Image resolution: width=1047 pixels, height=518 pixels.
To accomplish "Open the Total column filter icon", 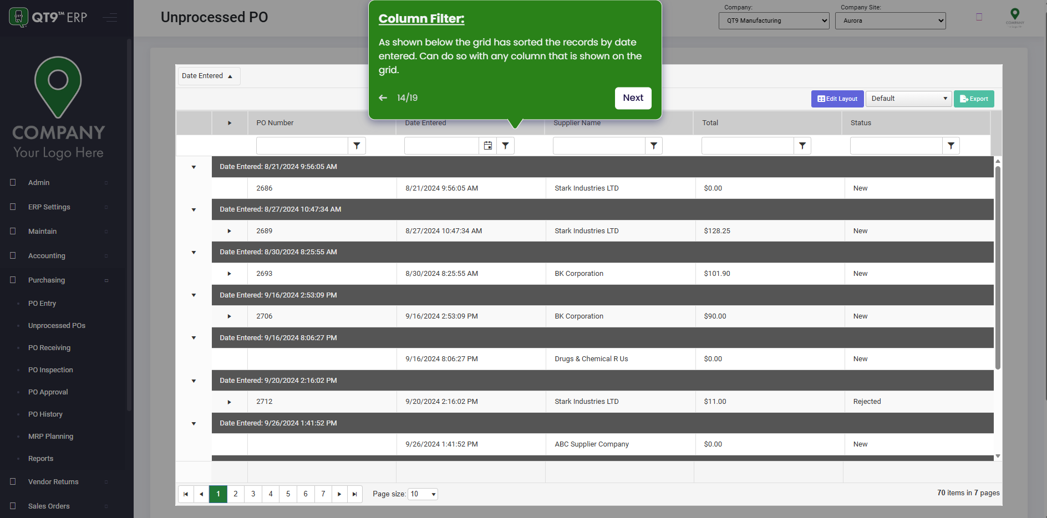I will tap(802, 146).
